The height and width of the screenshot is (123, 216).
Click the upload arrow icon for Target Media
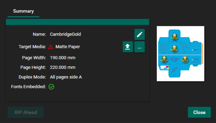click(x=128, y=47)
